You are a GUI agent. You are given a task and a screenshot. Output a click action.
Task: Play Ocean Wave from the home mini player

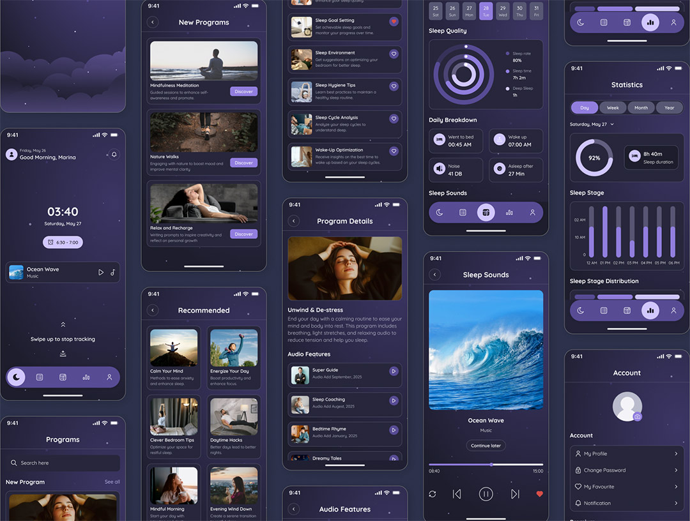100,272
